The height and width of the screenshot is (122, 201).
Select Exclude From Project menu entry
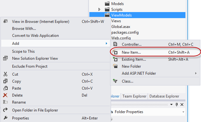tap(30, 66)
